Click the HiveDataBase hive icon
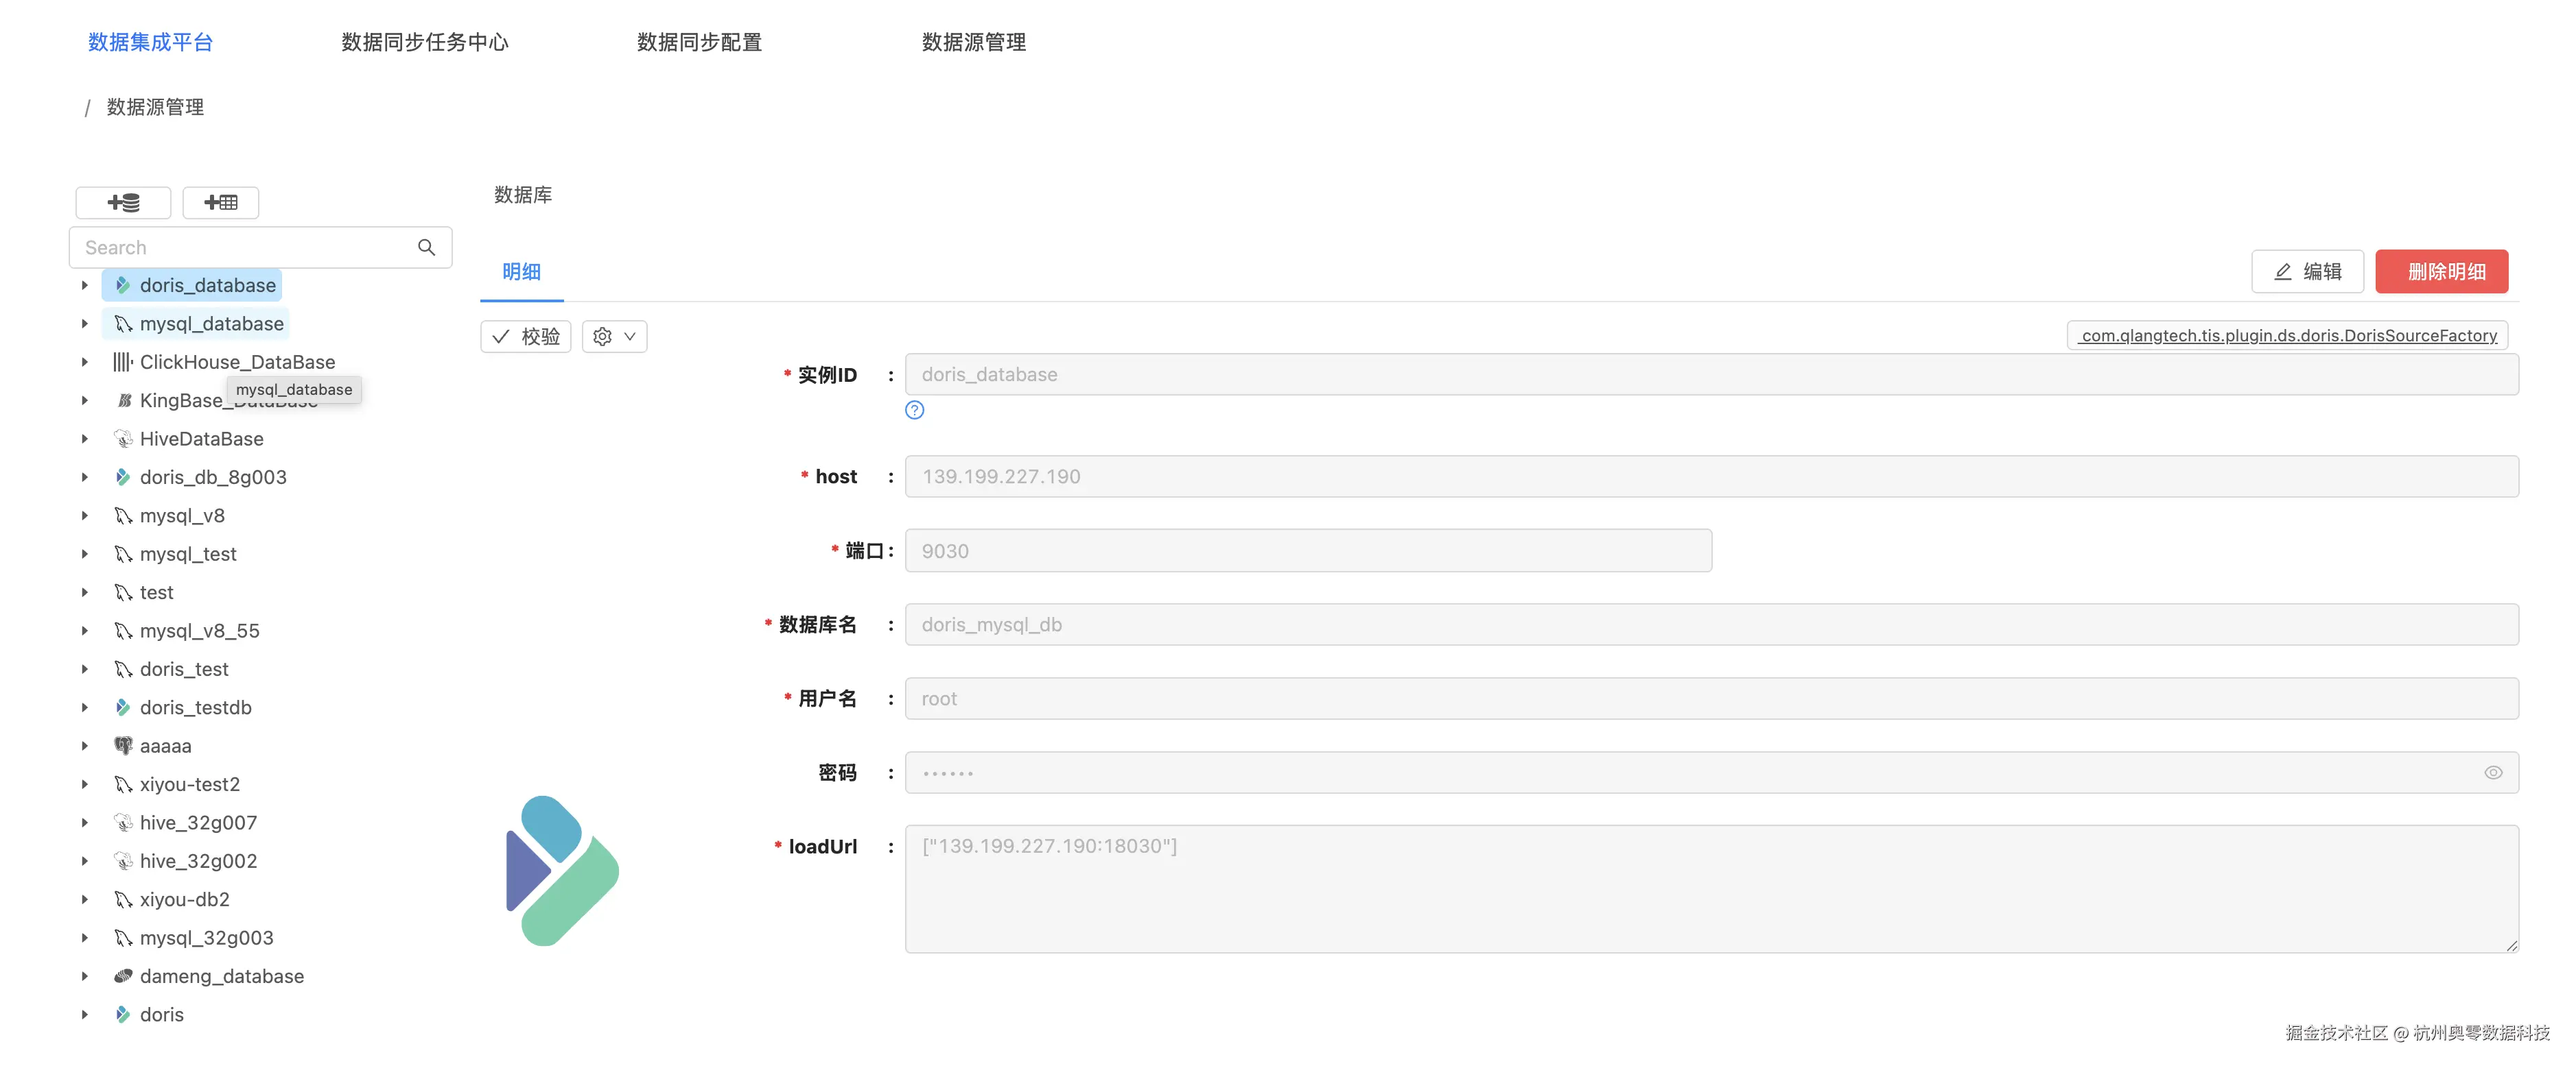This screenshot has height=1068, width=2576. pos(122,439)
